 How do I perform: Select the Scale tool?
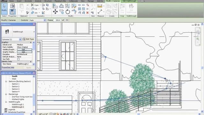click(x=84, y=9)
